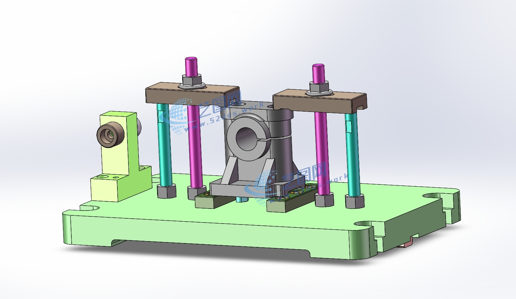Select the right brown clamp plate
The image size is (516, 299).
tap(319, 101)
